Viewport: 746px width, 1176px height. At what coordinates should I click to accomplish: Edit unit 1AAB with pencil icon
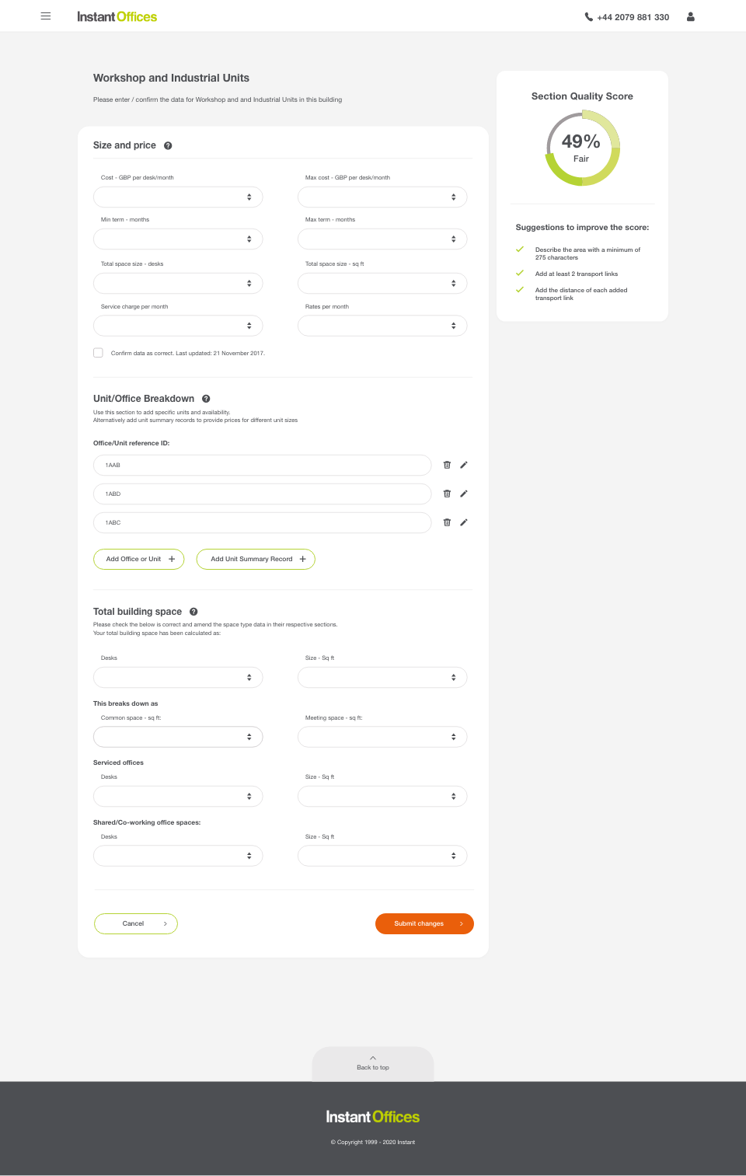(x=464, y=465)
